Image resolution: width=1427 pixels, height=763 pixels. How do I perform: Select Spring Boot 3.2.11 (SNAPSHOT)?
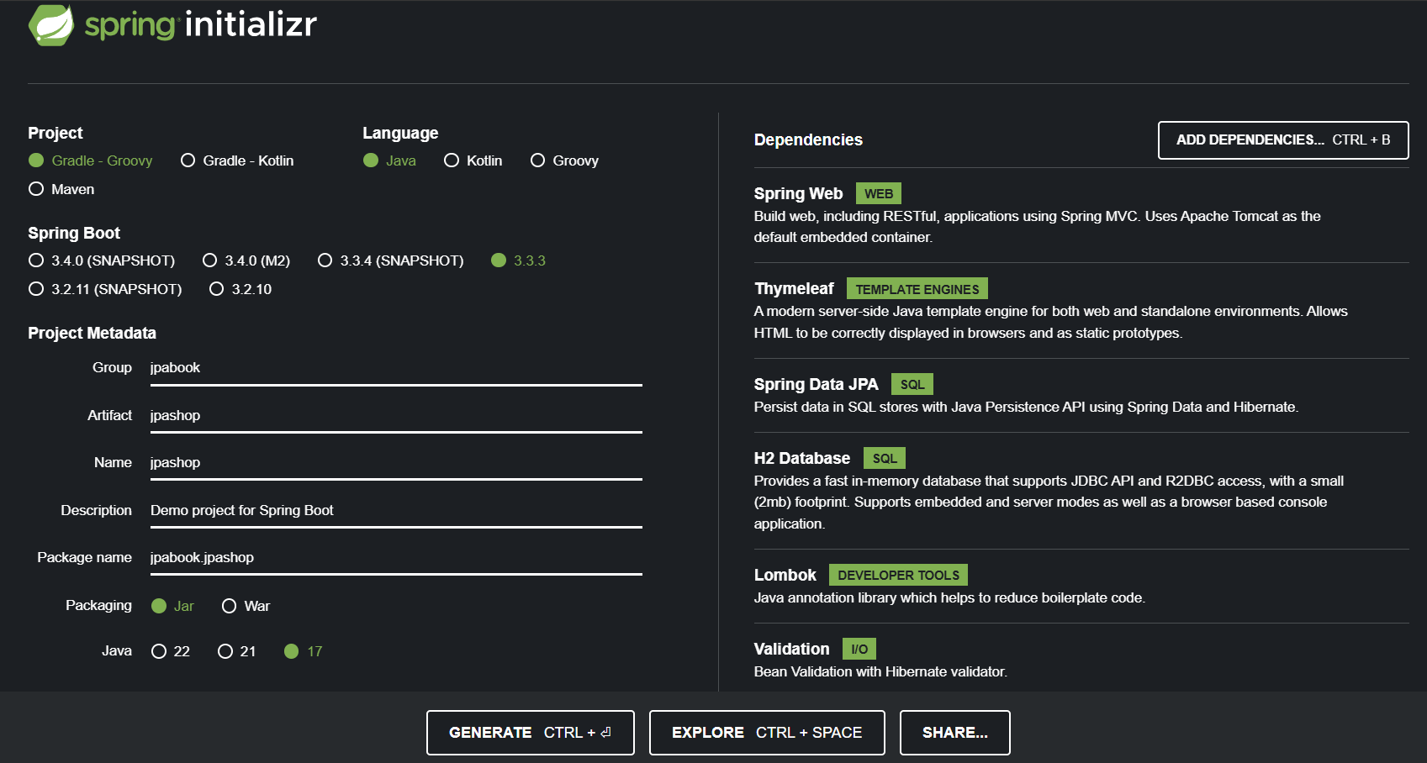point(105,289)
